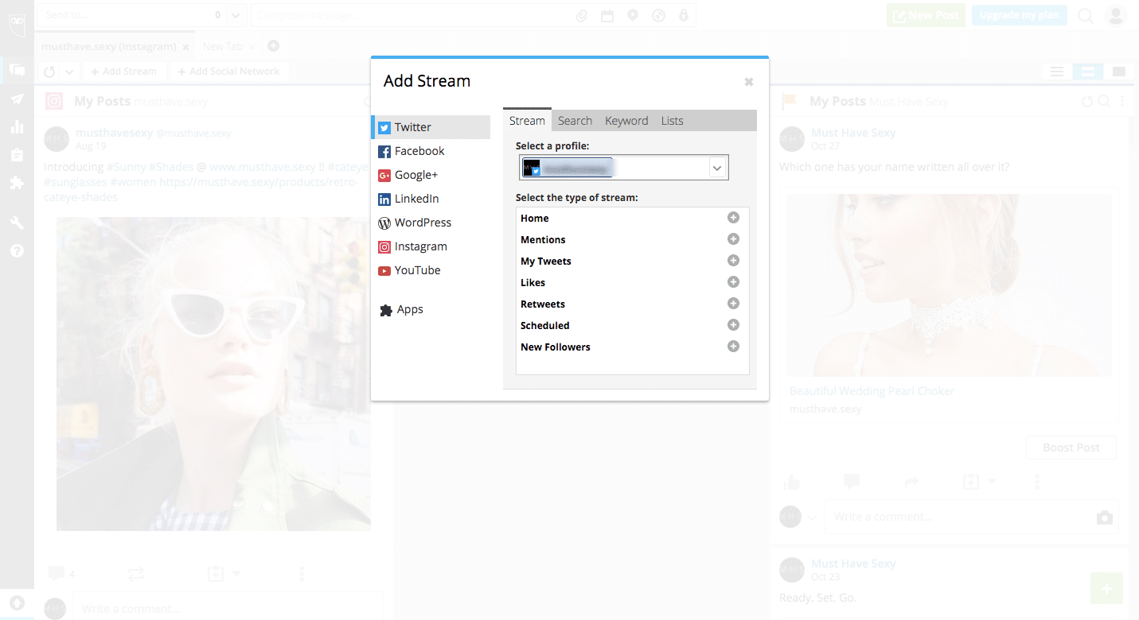Refresh streams with the circular arrow

tap(49, 72)
